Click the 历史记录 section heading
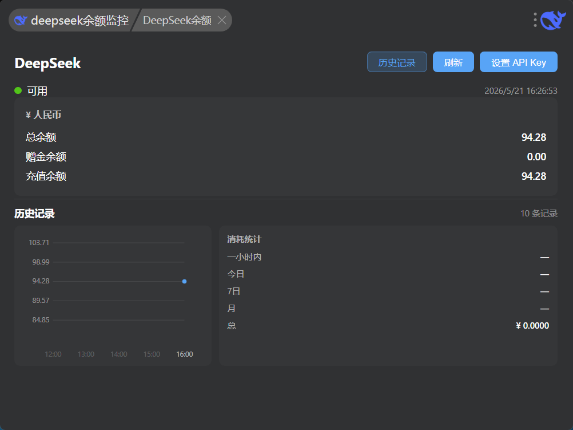573x430 pixels. click(x=35, y=214)
